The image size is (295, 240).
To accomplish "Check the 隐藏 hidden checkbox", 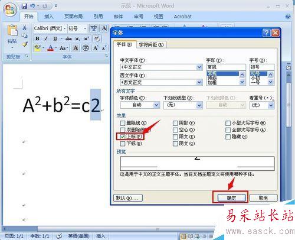I will point(228,137).
